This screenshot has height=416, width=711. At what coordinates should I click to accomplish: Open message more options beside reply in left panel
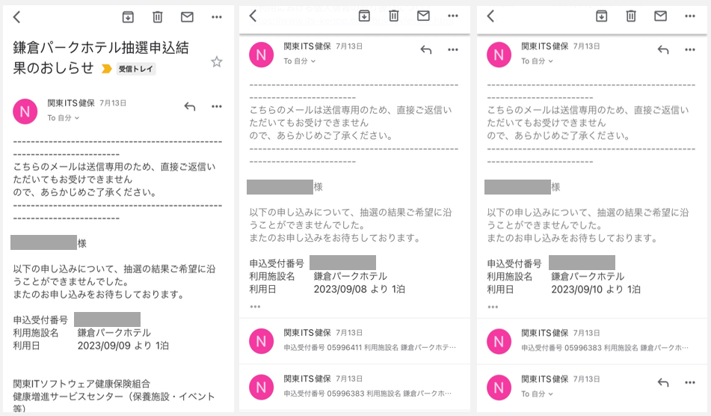pyautogui.click(x=217, y=106)
